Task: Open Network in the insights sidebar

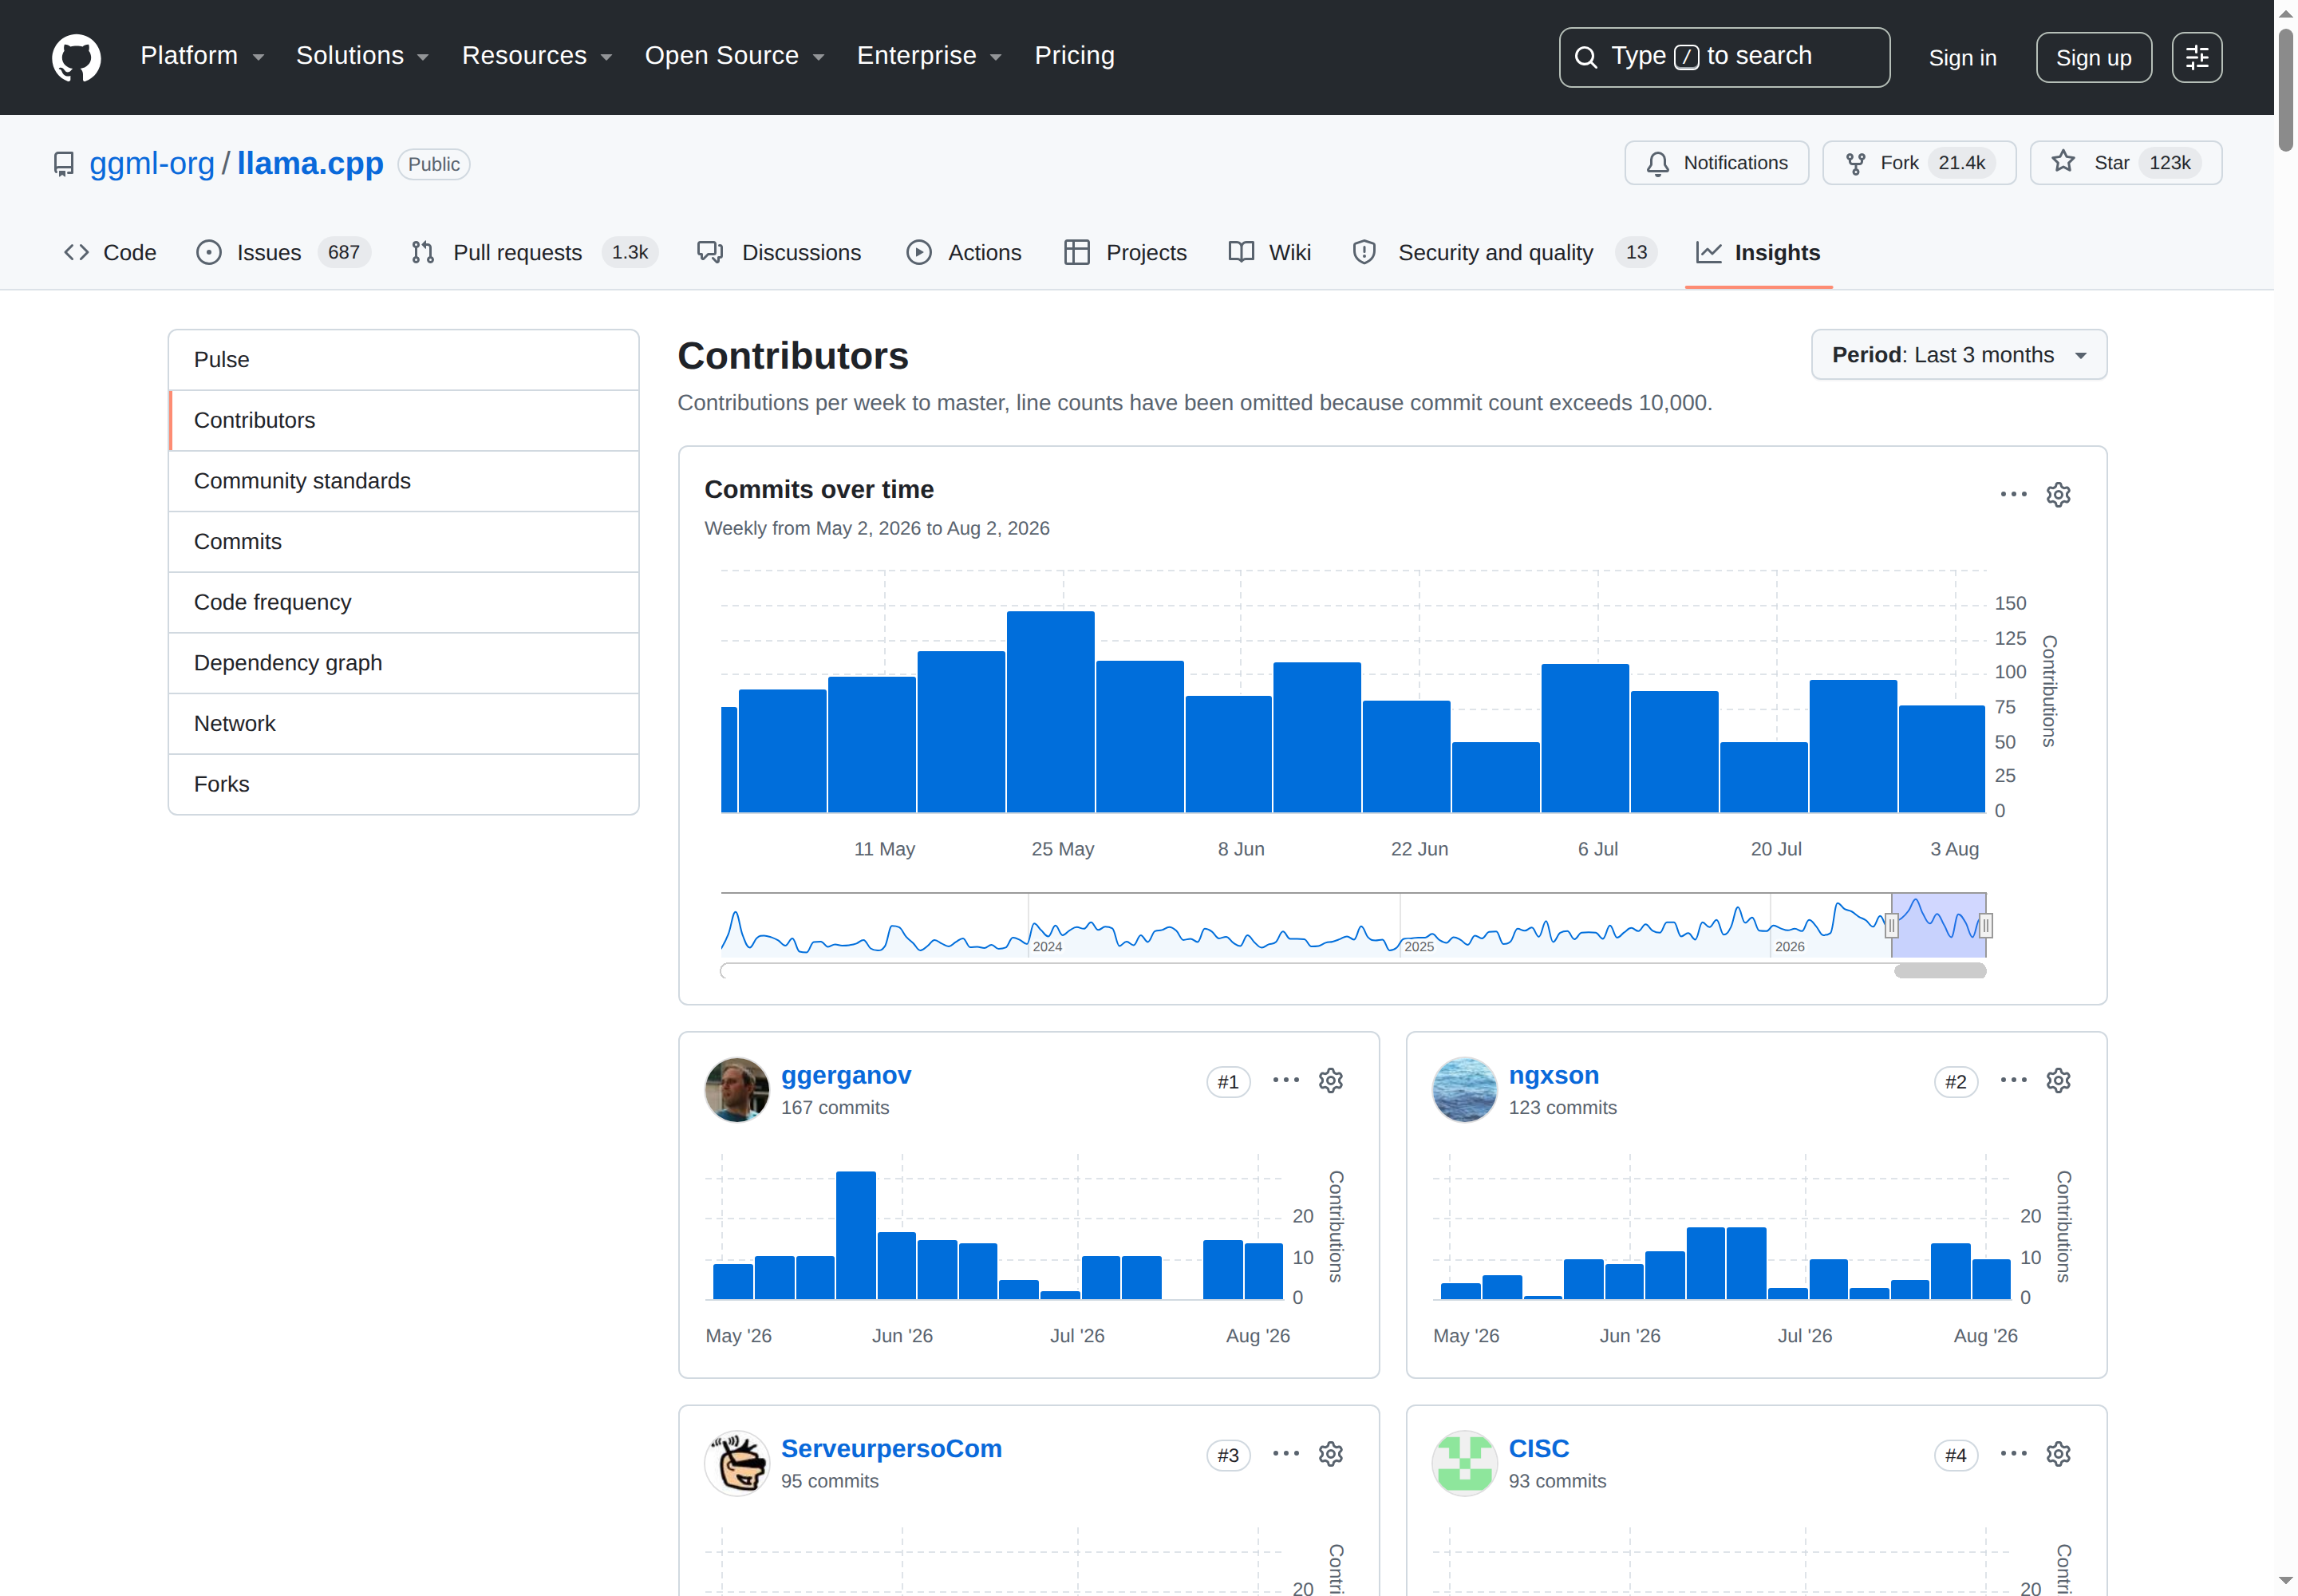Action: tap(403, 724)
